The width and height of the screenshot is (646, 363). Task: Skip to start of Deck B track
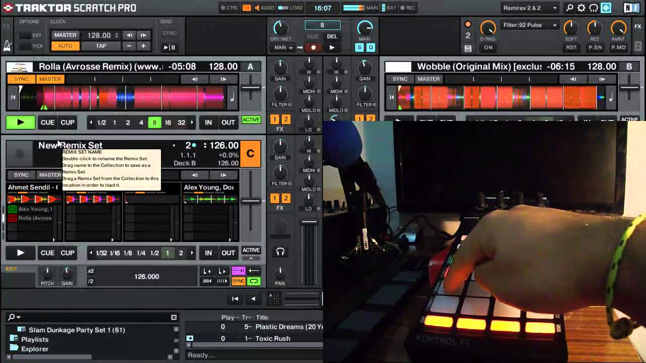[x=391, y=97]
